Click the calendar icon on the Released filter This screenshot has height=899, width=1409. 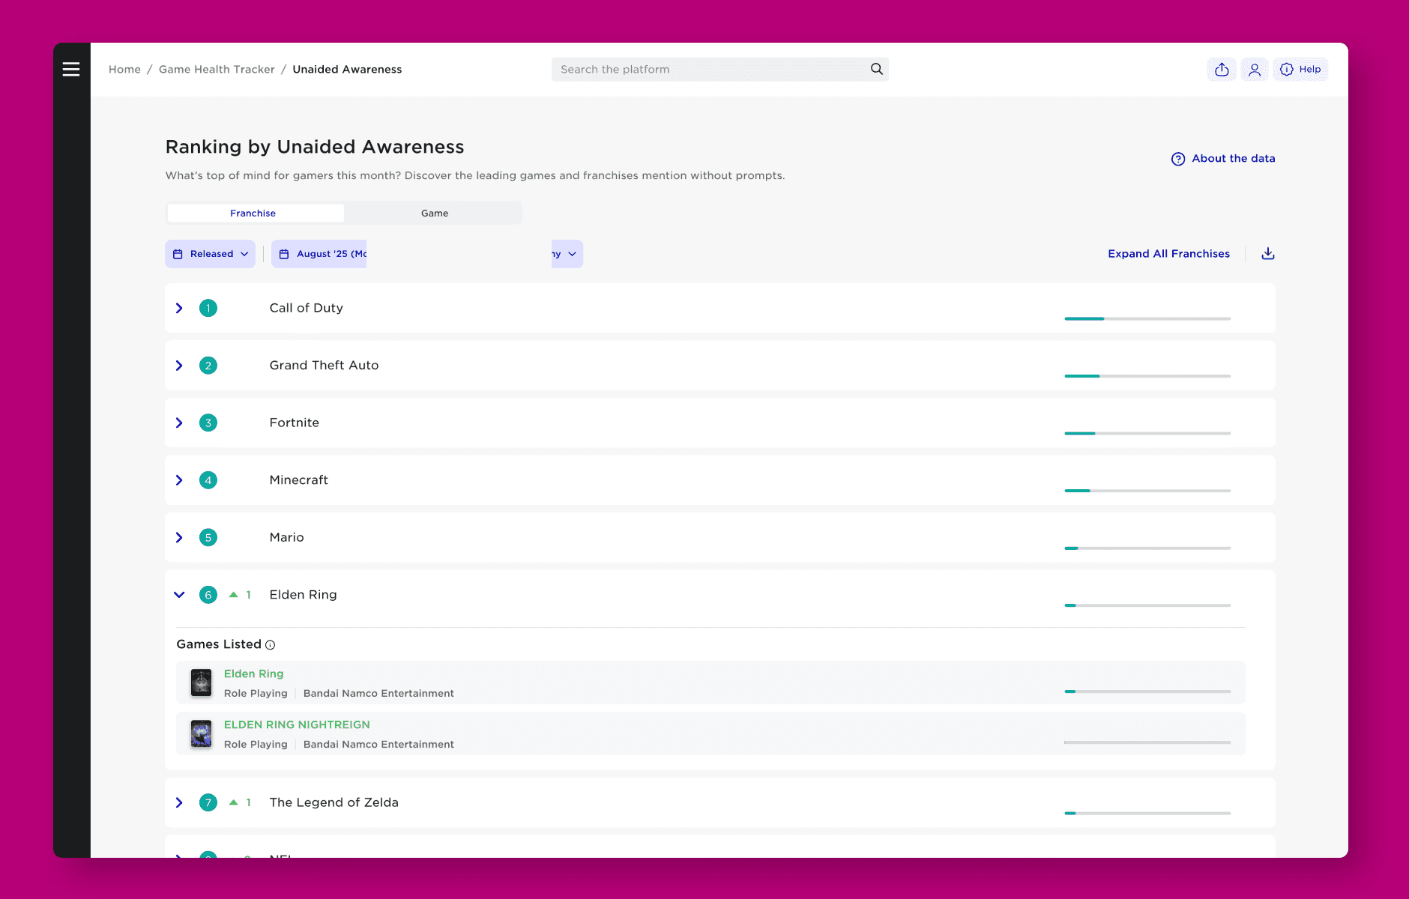178,254
